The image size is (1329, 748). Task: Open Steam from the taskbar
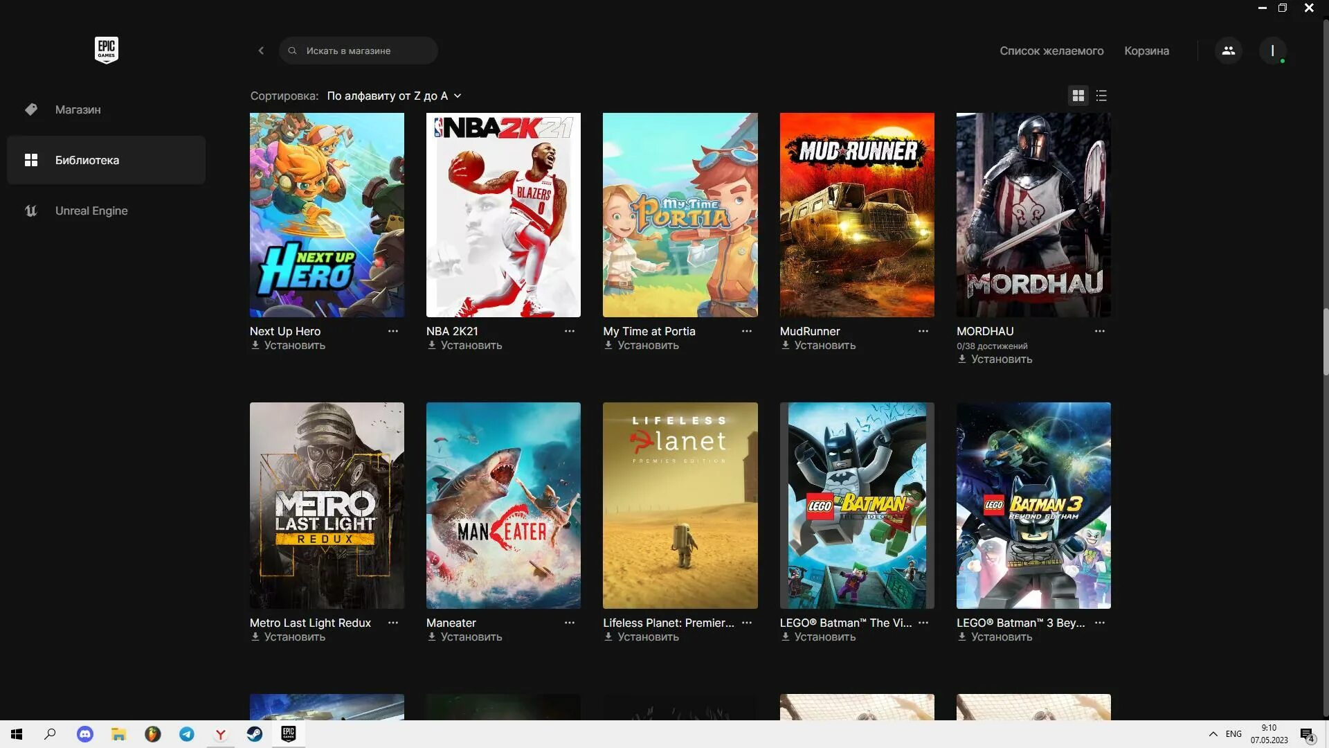tap(255, 734)
